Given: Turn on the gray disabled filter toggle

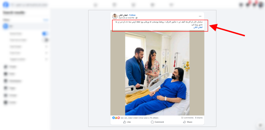Looking at the screenshot, I should (45, 40).
